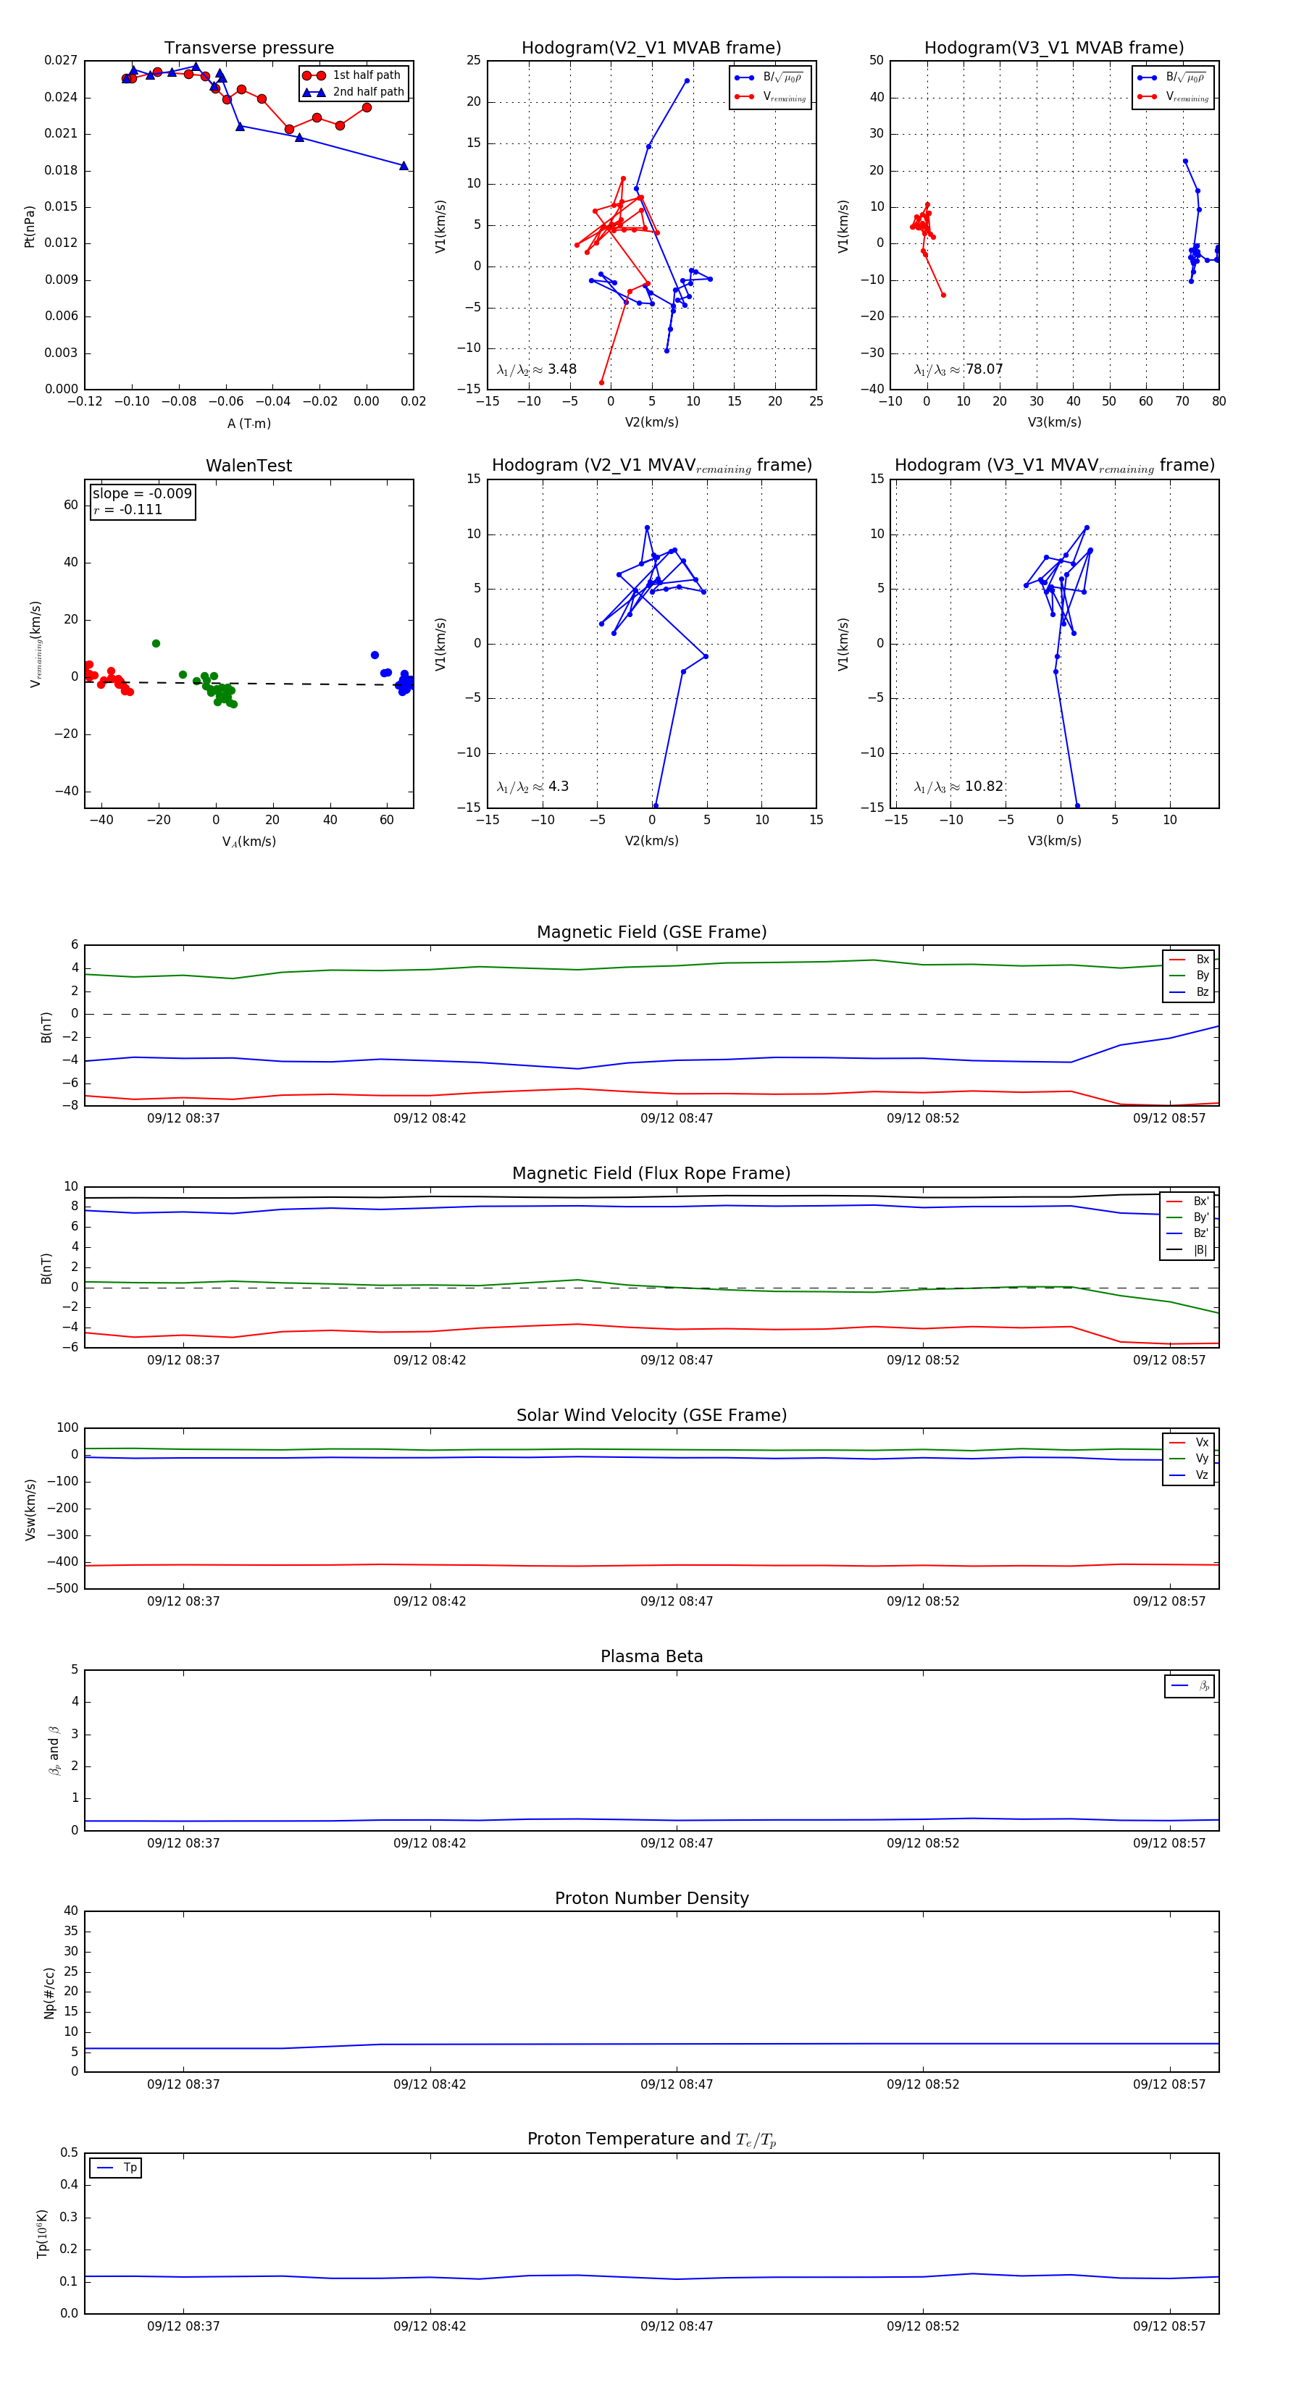Click the B/√(μ0ρ) legend entry in V2_V1 MVAB hodogram

pos(769,78)
